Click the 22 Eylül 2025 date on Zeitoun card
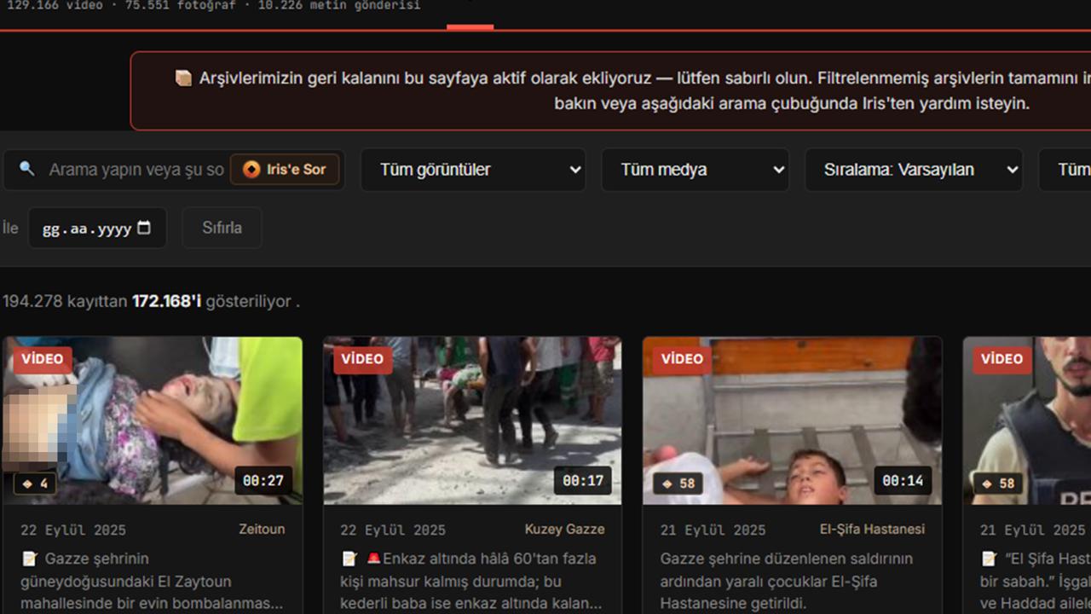 point(73,530)
